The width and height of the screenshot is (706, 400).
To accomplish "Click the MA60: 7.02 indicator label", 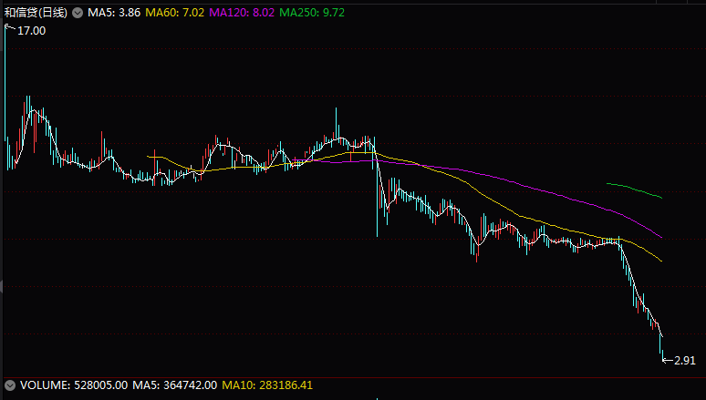I will (175, 13).
